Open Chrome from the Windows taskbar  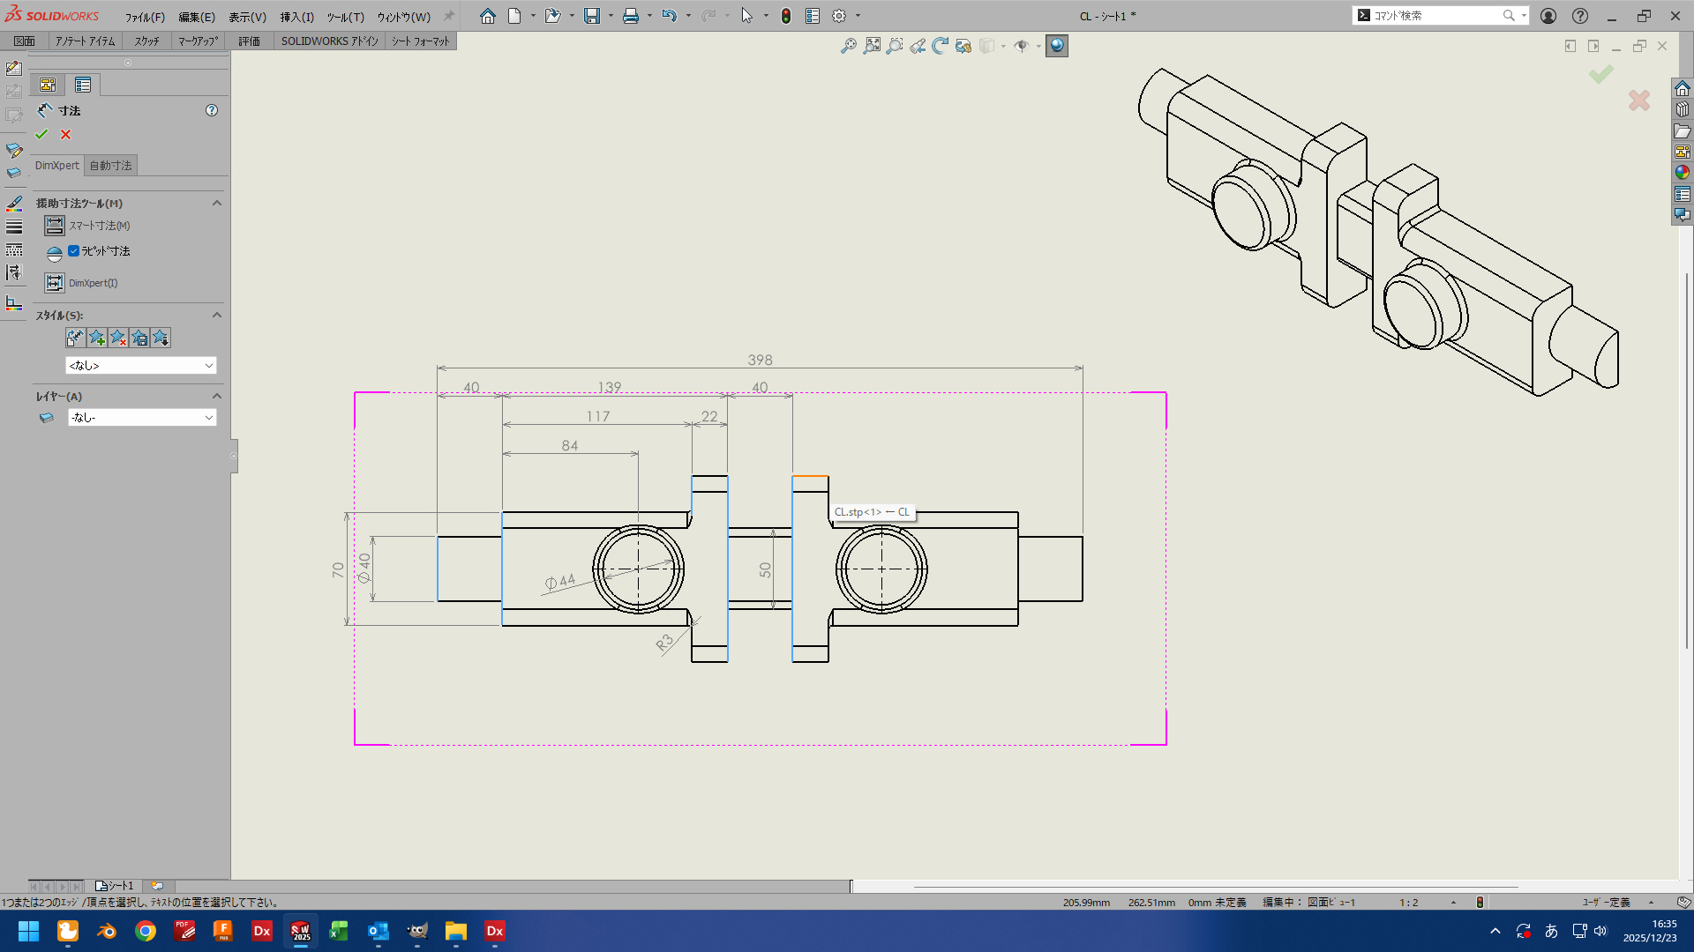coord(146,931)
